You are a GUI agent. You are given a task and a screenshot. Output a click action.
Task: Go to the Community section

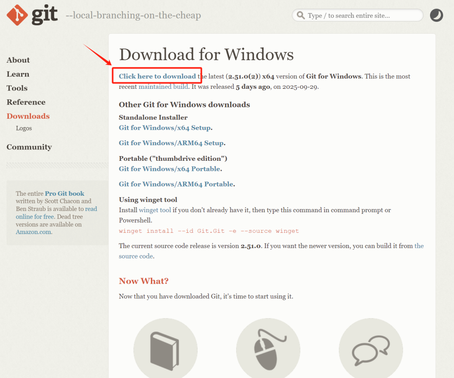(x=29, y=147)
